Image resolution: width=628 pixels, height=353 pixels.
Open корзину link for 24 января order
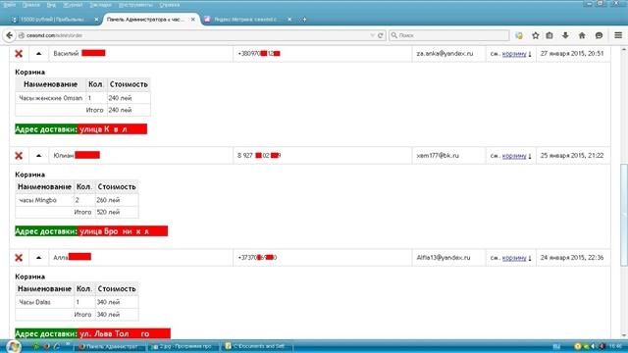514,258
